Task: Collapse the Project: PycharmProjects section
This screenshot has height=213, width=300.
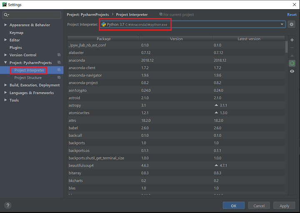Action: tap(5, 63)
